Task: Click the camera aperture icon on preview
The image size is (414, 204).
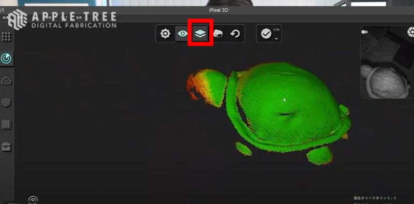Action: pyautogui.click(x=410, y=32)
